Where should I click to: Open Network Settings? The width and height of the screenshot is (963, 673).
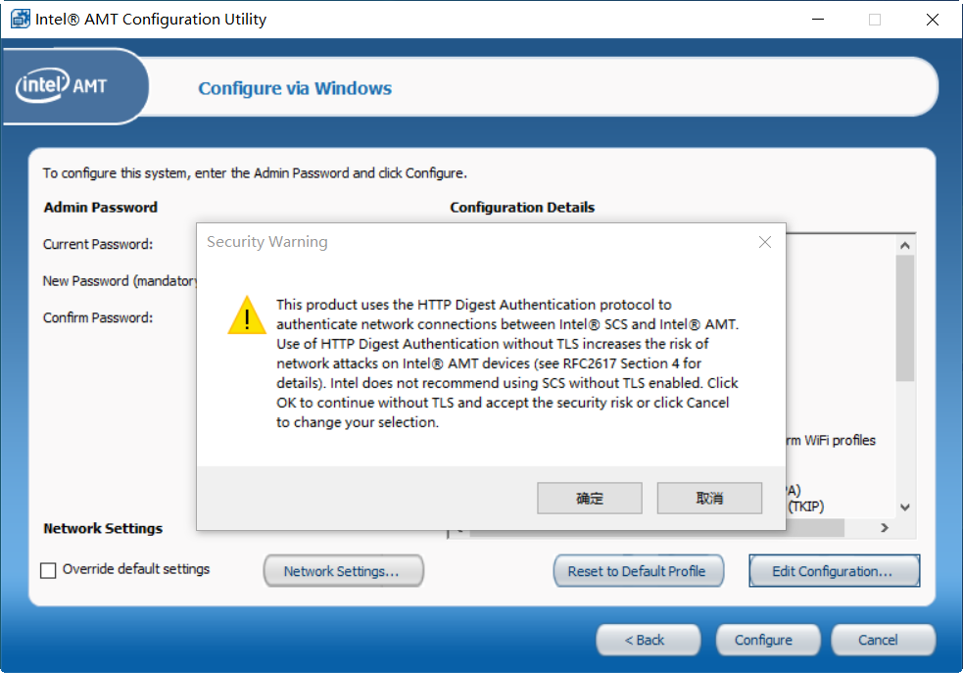tap(343, 570)
